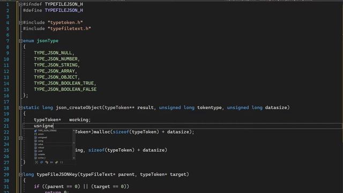This screenshot has height=193, width=343.
Task: Click the typeFileJSONKey function name
Action: (x=57, y=175)
